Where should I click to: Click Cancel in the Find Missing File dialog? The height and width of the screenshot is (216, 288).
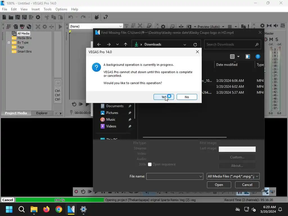point(247,185)
